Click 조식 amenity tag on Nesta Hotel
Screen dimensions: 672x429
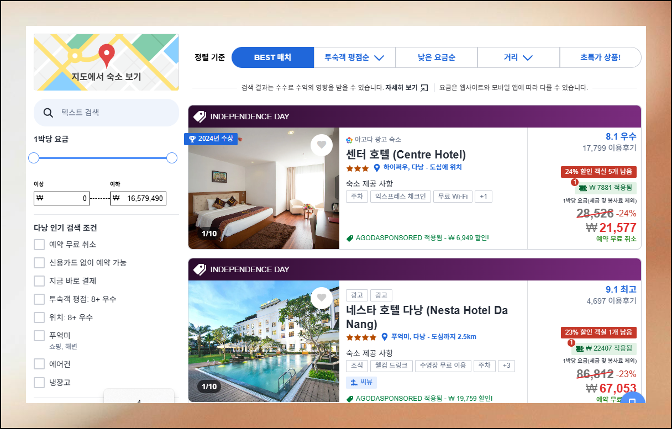click(356, 366)
